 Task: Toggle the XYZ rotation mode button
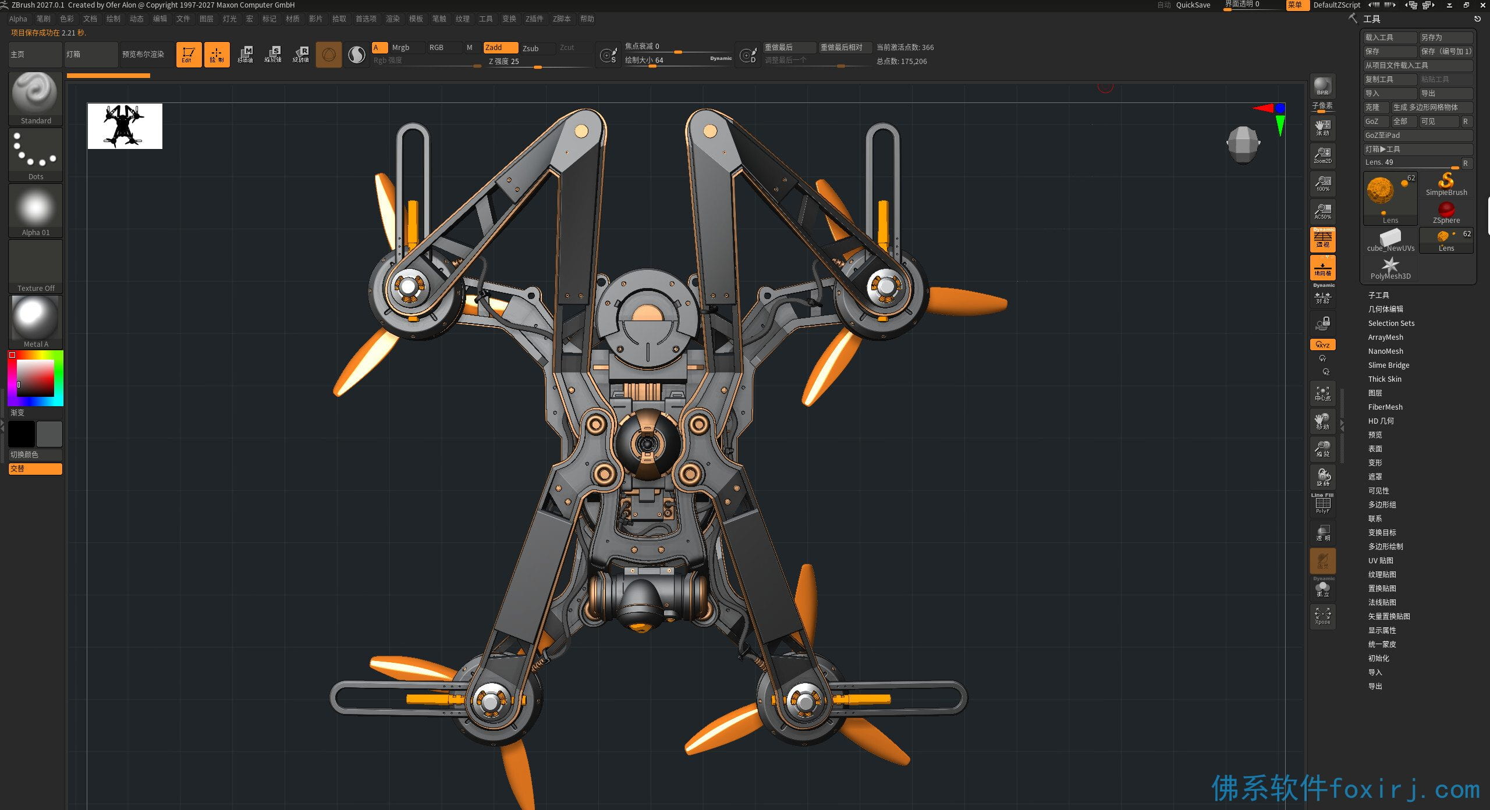tap(1322, 344)
